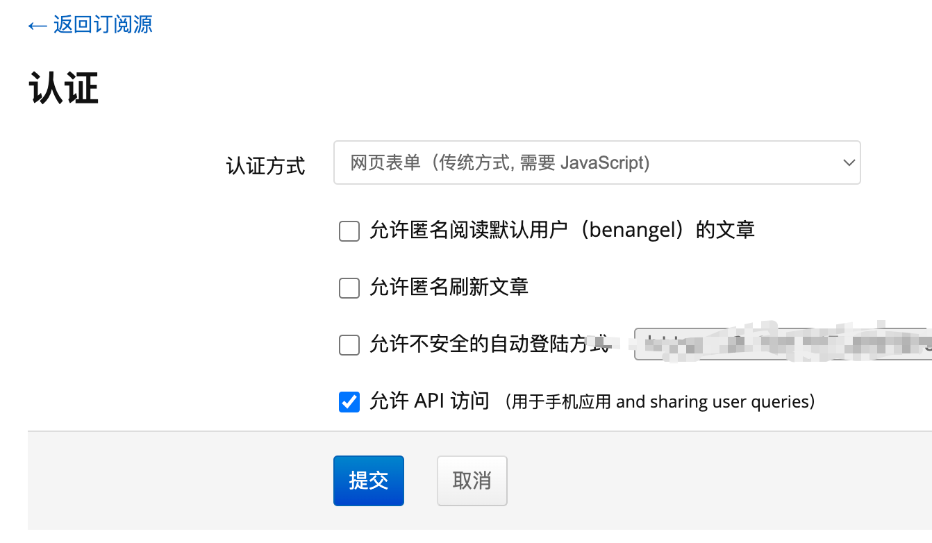Check the 允许不安全的自动登陆方式 box
The height and width of the screenshot is (543, 932).
point(349,344)
